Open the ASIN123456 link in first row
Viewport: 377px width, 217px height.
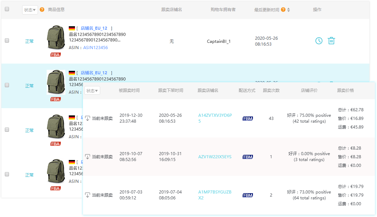click(x=95, y=48)
